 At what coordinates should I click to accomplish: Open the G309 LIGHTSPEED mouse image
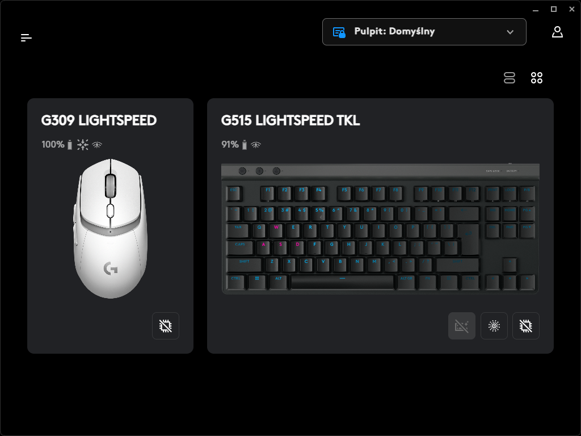[x=111, y=228]
